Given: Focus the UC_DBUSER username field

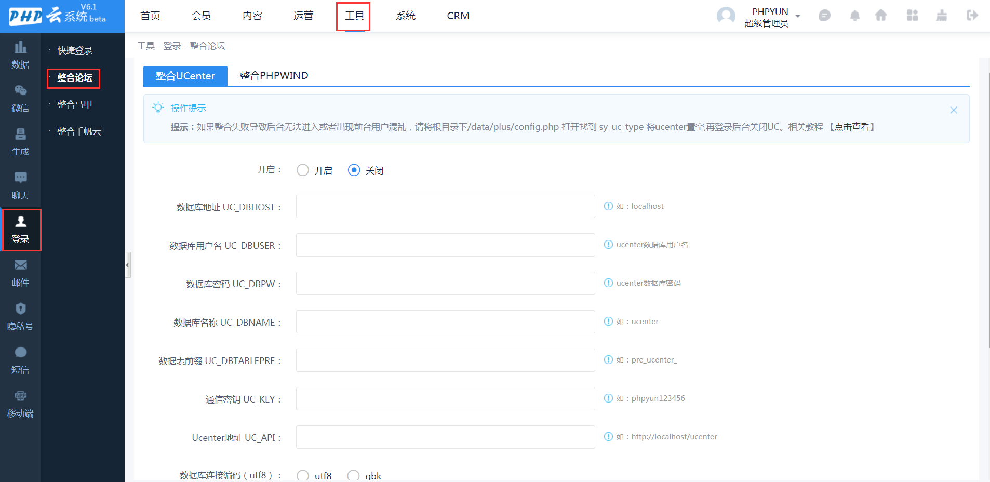Looking at the screenshot, I should [x=446, y=245].
